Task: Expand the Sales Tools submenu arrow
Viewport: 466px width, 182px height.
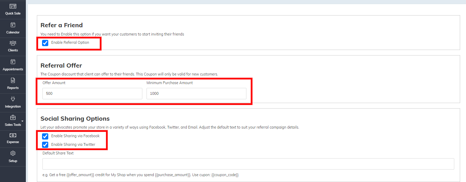Action: coord(23,121)
